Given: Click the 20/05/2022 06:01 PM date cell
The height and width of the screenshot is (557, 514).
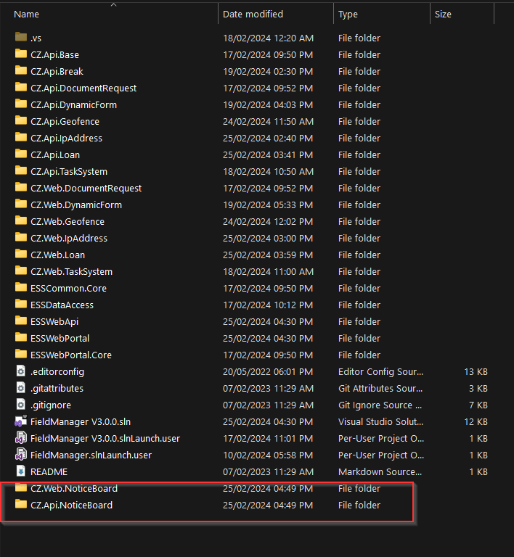Looking at the screenshot, I should point(268,372).
